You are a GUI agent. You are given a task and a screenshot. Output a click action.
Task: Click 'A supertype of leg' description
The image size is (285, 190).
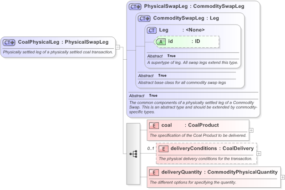click(x=193, y=62)
